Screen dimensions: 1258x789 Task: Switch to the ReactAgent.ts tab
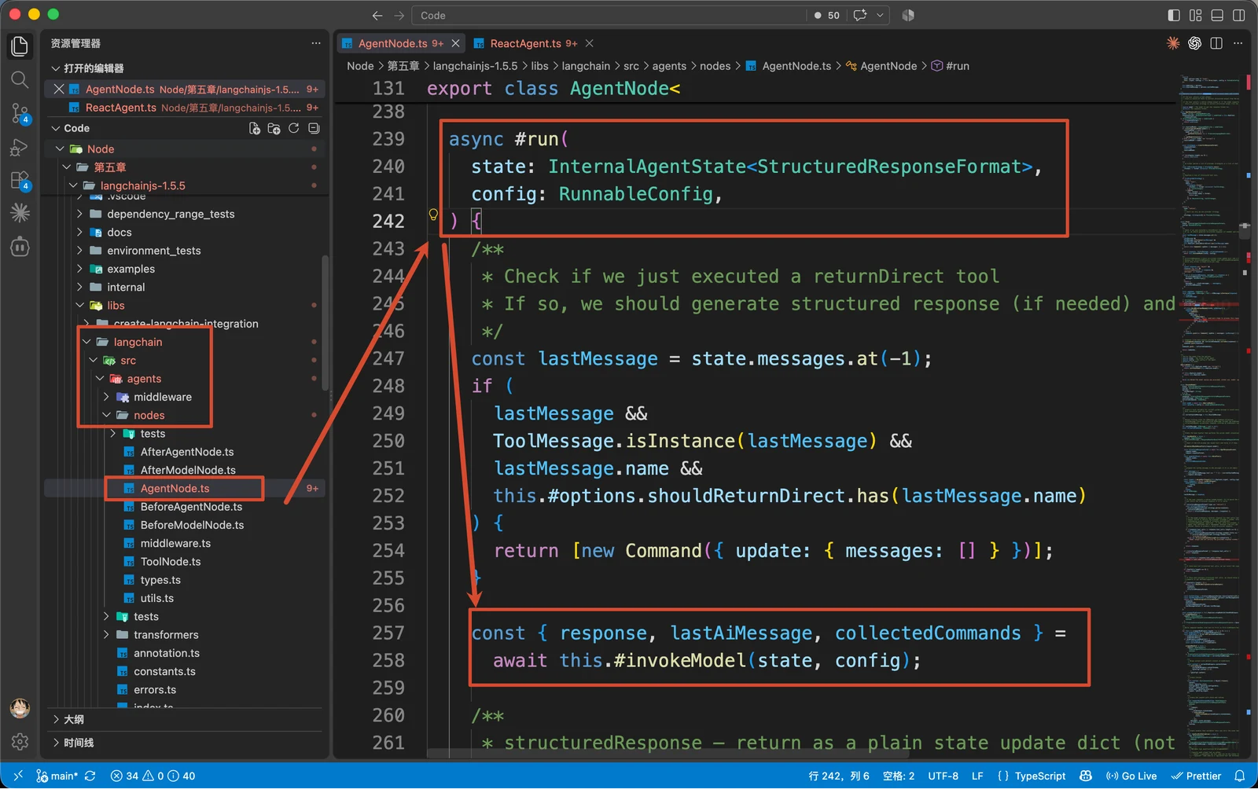(525, 43)
